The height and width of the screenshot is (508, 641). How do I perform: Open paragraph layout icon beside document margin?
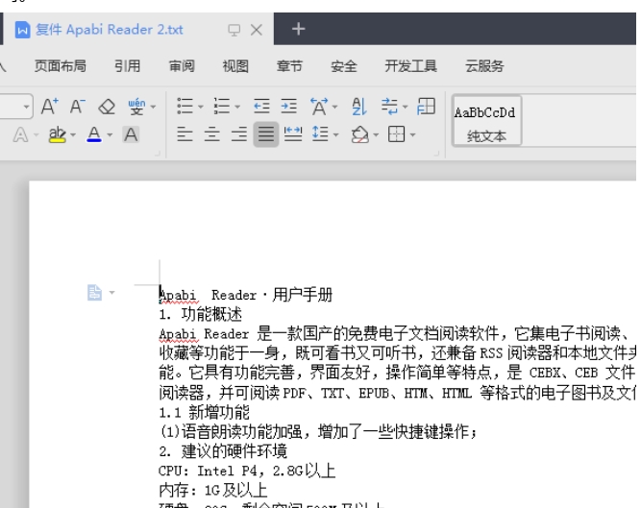[x=95, y=293]
